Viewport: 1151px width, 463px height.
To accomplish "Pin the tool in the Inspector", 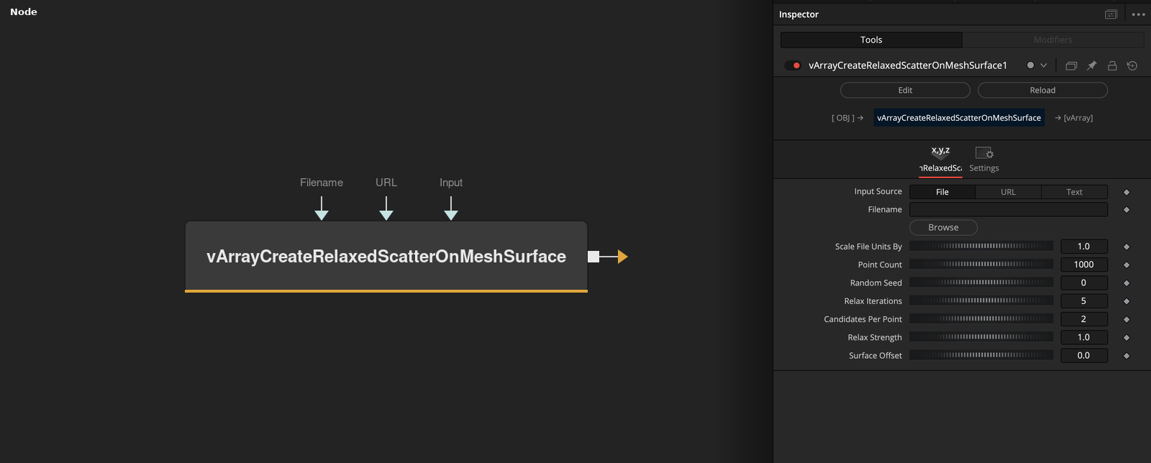I will coord(1091,65).
